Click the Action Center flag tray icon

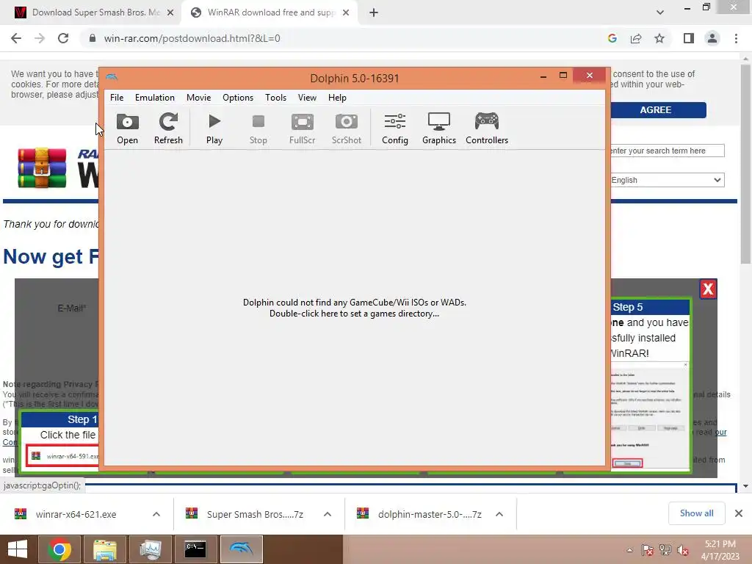click(647, 549)
